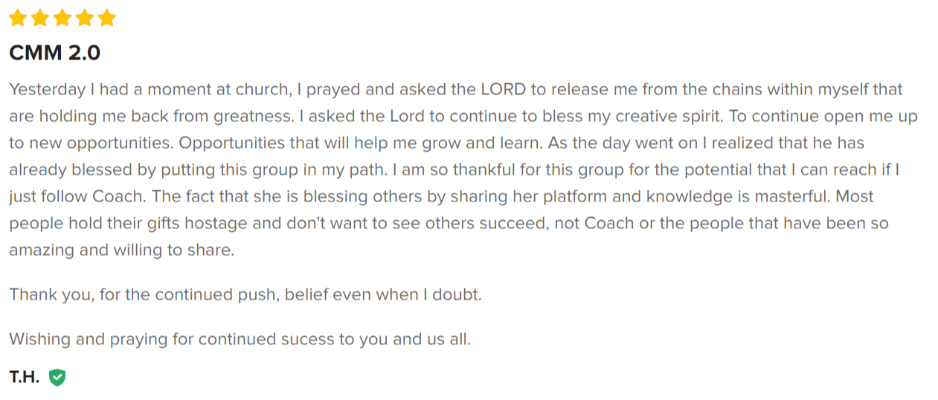Image resolution: width=938 pixels, height=400 pixels.
Task: Click the word "church" in the review
Action: tap(263, 90)
